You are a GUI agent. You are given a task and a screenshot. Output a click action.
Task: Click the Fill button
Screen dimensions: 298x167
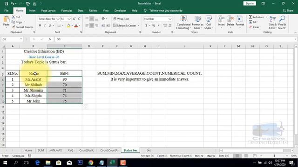(x=253, y=22)
